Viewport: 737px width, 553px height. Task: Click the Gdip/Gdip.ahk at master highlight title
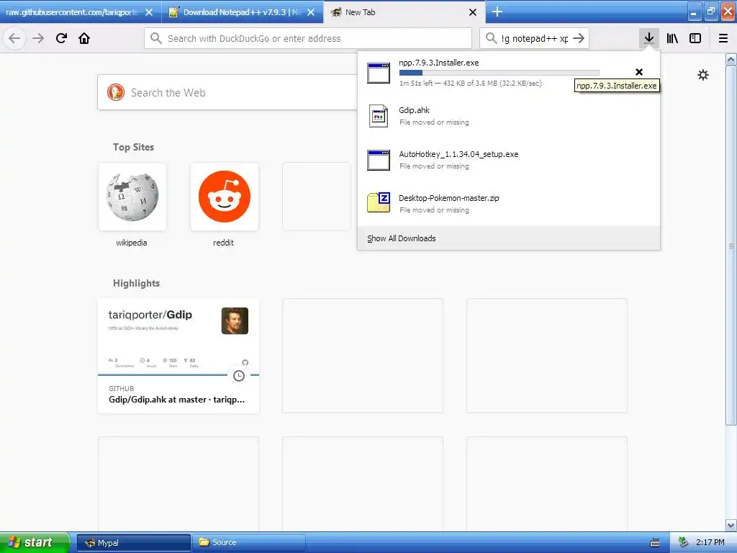[x=177, y=399]
